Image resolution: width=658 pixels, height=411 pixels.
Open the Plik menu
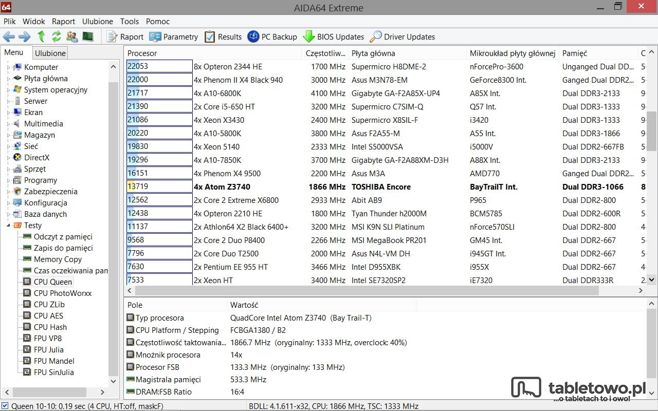point(10,21)
